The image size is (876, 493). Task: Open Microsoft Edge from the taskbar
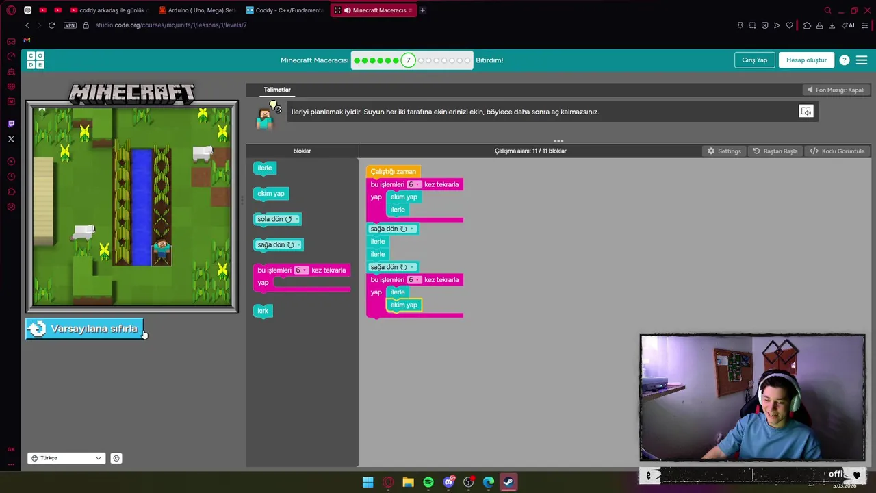pyautogui.click(x=489, y=482)
